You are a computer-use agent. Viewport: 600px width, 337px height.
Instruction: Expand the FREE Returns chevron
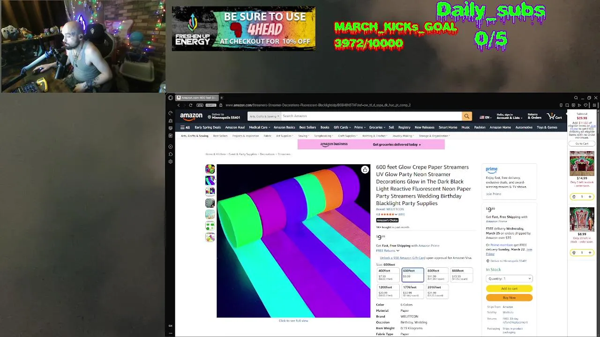(397, 251)
